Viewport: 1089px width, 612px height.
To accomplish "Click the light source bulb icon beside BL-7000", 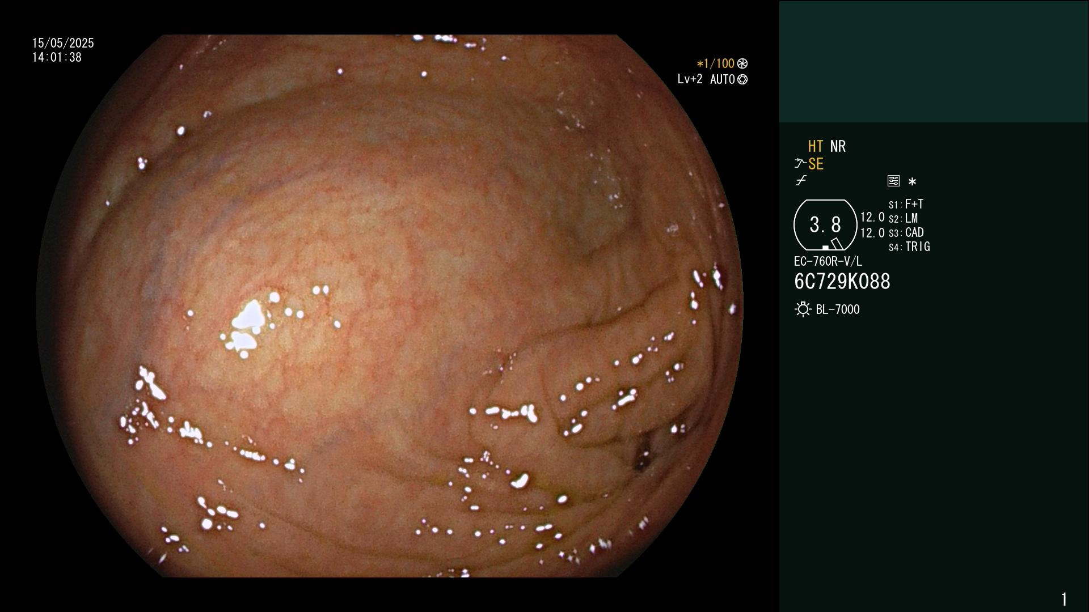I will (803, 309).
